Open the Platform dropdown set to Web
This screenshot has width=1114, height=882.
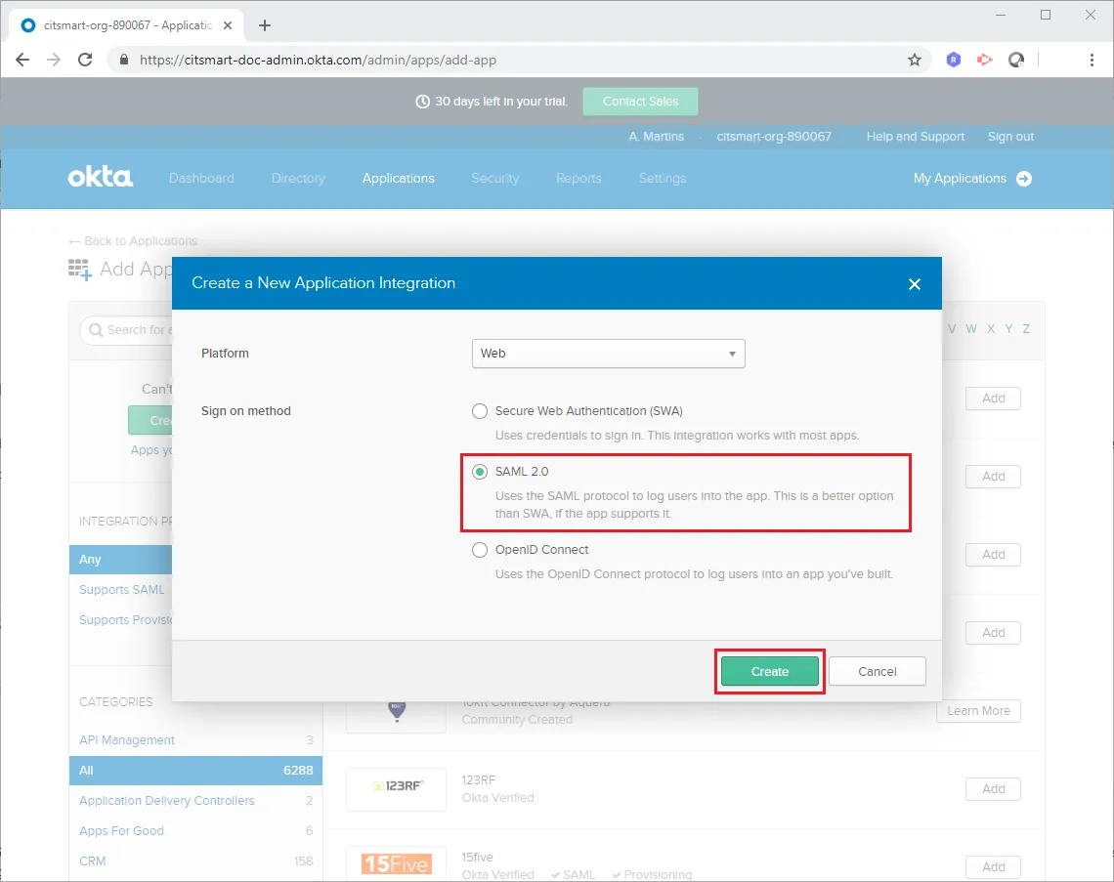pyautogui.click(x=608, y=354)
